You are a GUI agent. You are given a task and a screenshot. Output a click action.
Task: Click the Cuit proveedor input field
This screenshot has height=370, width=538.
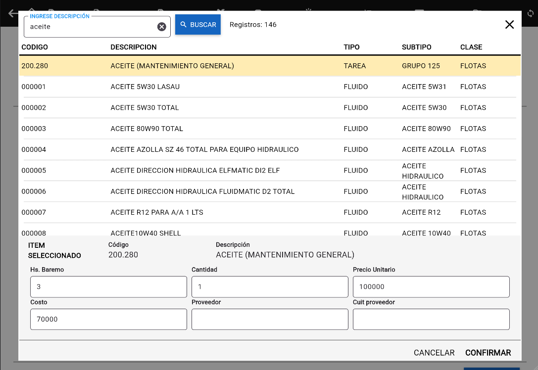click(x=431, y=319)
